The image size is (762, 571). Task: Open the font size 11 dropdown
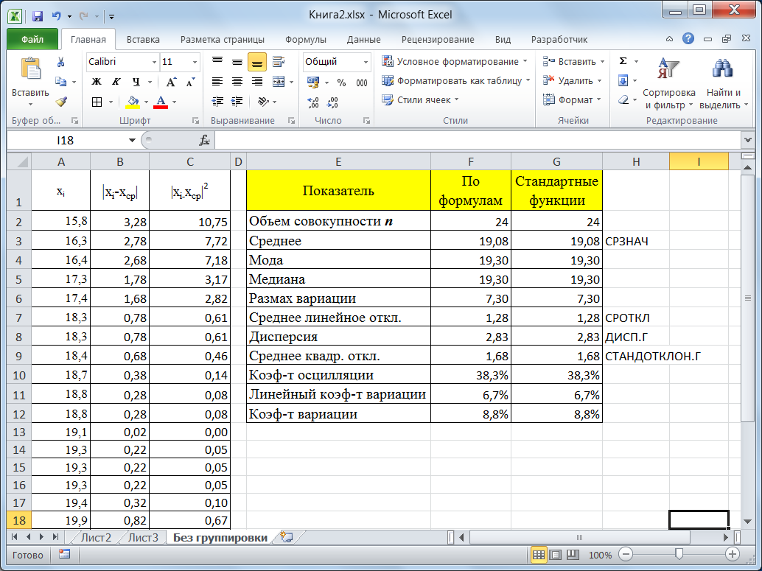195,62
